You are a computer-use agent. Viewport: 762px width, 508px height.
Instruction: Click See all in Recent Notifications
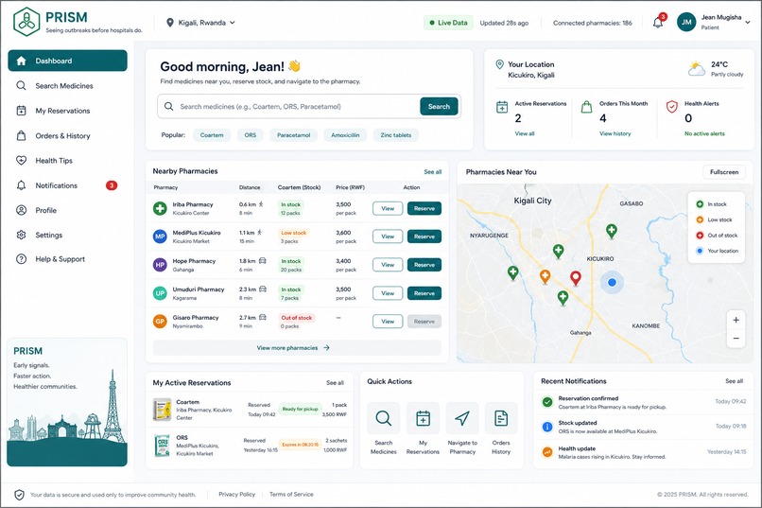(x=734, y=381)
